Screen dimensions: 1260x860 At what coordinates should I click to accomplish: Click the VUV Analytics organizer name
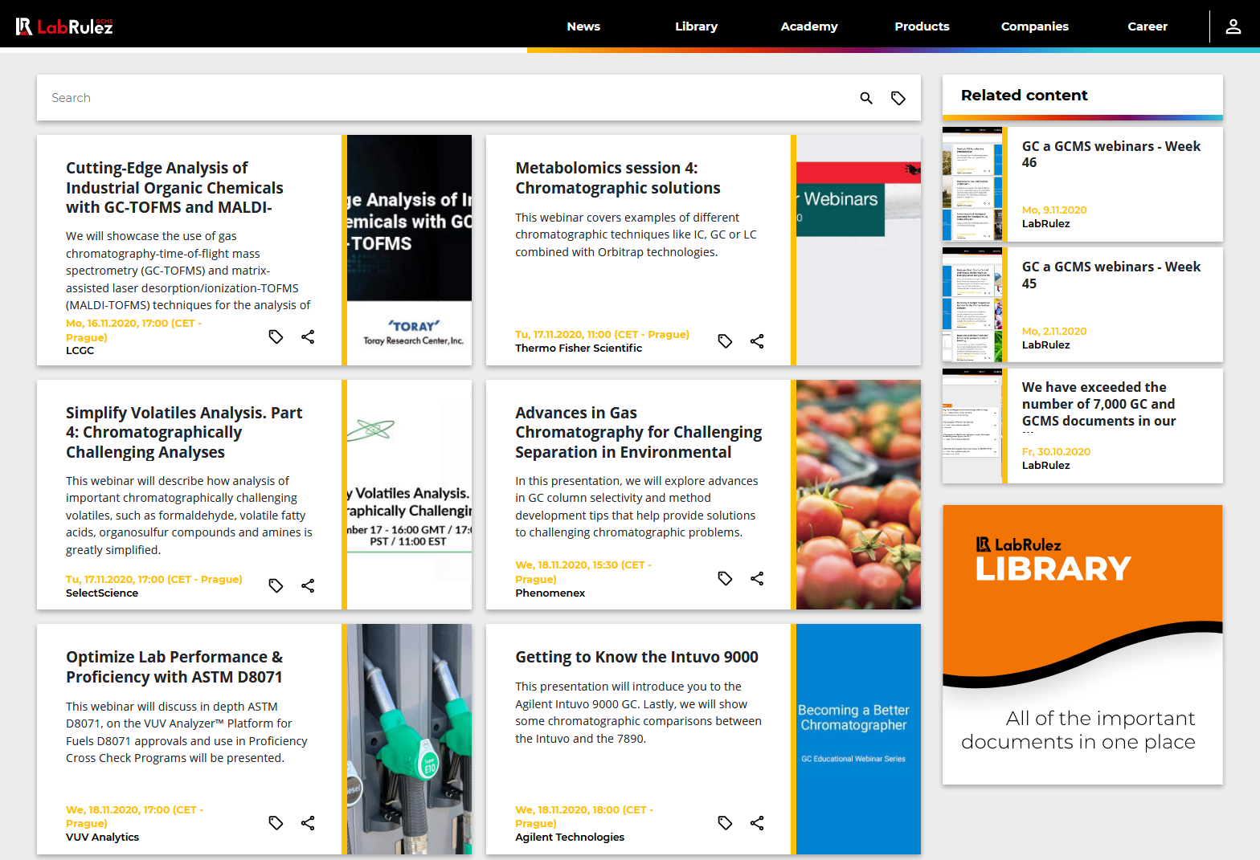click(x=103, y=838)
